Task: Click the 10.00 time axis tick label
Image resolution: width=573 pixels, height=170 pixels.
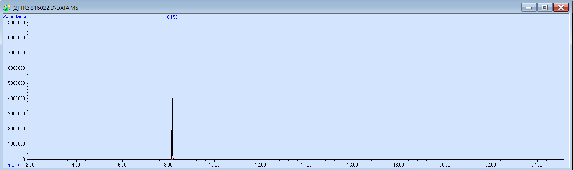Action: [214, 165]
